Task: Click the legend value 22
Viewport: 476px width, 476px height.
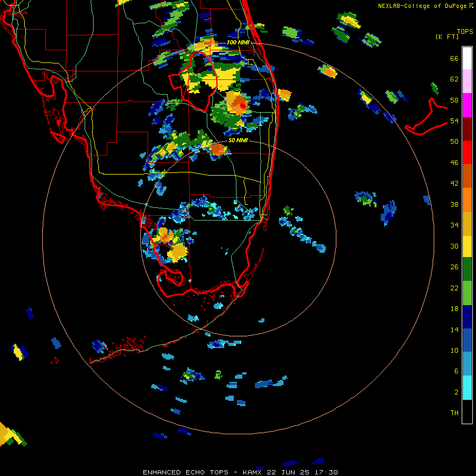Action: click(454, 288)
